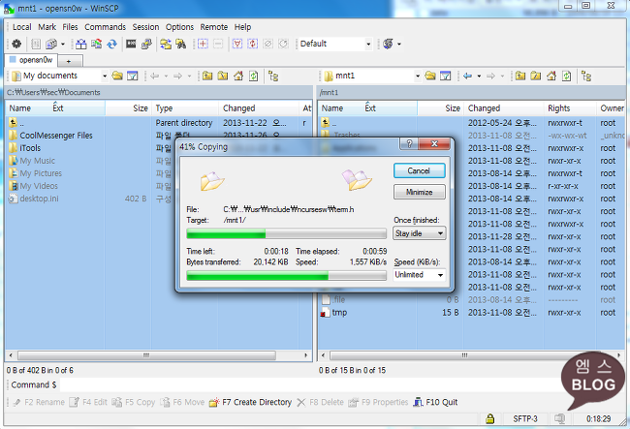Click the Minimize button in Copying dialog
The width and height of the screenshot is (630, 429).
click(x=419, y=193)
